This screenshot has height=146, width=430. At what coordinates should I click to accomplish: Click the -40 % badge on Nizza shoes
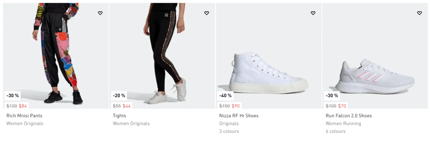pyautogui.click(x=225, y=95)
